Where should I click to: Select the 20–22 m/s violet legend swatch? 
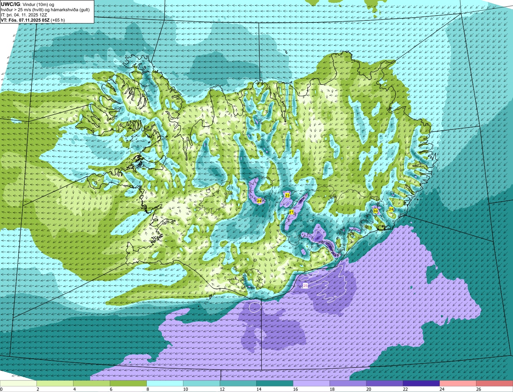coord(385,384)
